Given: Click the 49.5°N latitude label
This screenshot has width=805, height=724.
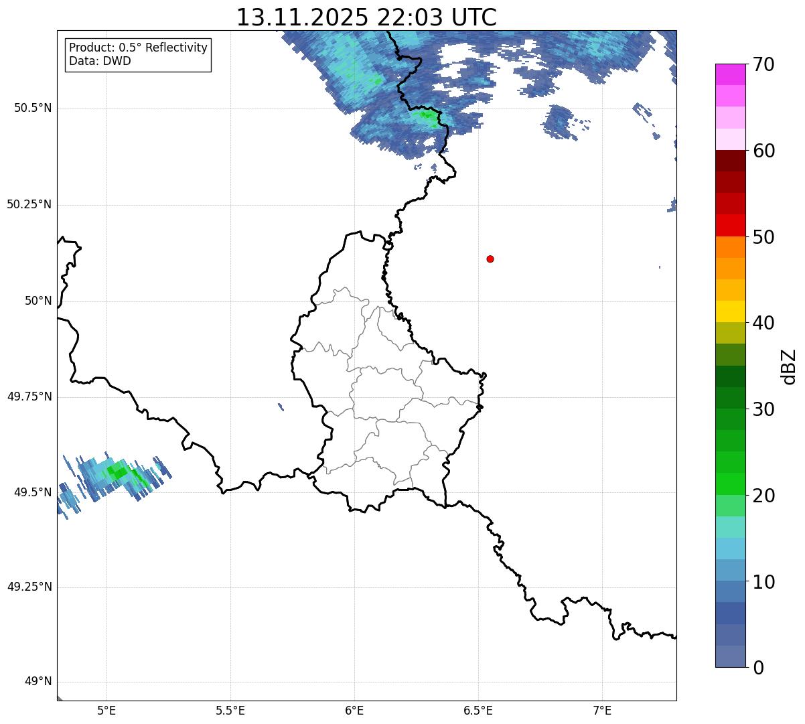Looking at the screenshot, I should 33,492.
